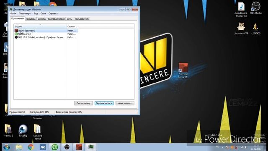The width and height of the screenshot is (268, 151).
Task: Open Task Manager taskbar icon
Action: pyautogui.click(x=91, y=147)
